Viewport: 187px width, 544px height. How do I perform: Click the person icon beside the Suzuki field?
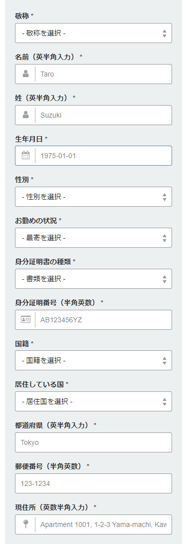[x=25, y=115]
